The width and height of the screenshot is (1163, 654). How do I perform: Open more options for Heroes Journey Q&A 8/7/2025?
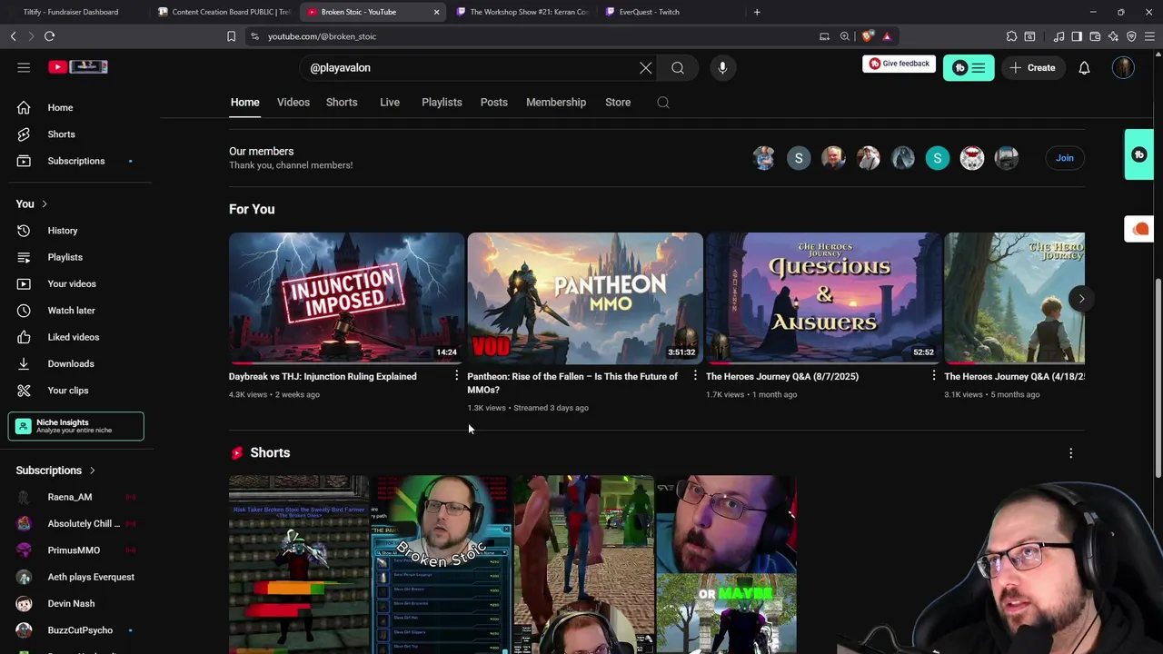933,376
